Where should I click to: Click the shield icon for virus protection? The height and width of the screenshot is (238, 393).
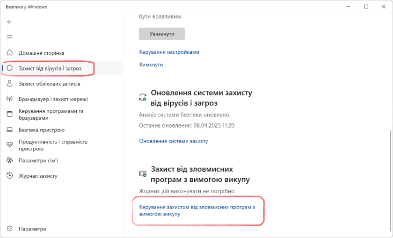pos(9,68)
